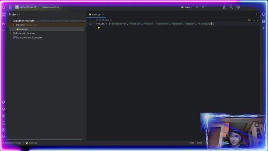Collapse the pythonProject6 root folder

[10, 21]
